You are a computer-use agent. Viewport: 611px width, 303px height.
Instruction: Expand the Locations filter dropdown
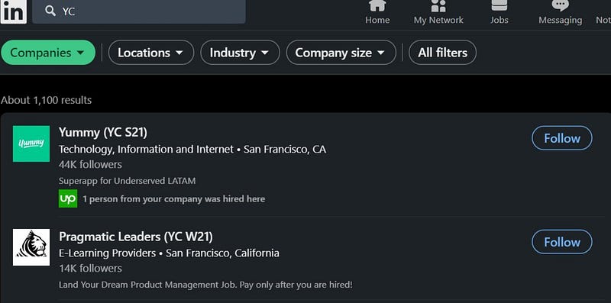[151, 53]
